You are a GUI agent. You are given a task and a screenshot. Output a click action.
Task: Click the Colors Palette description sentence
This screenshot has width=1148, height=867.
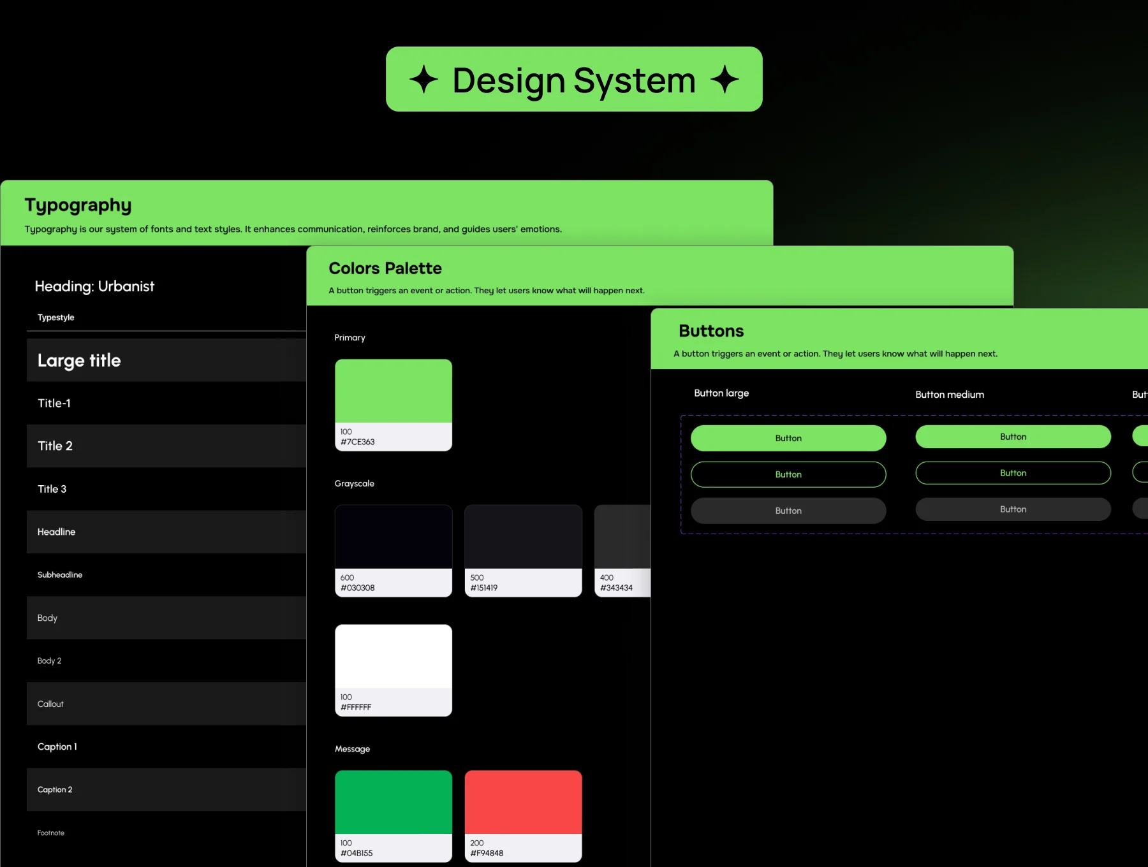pos(487,291)
